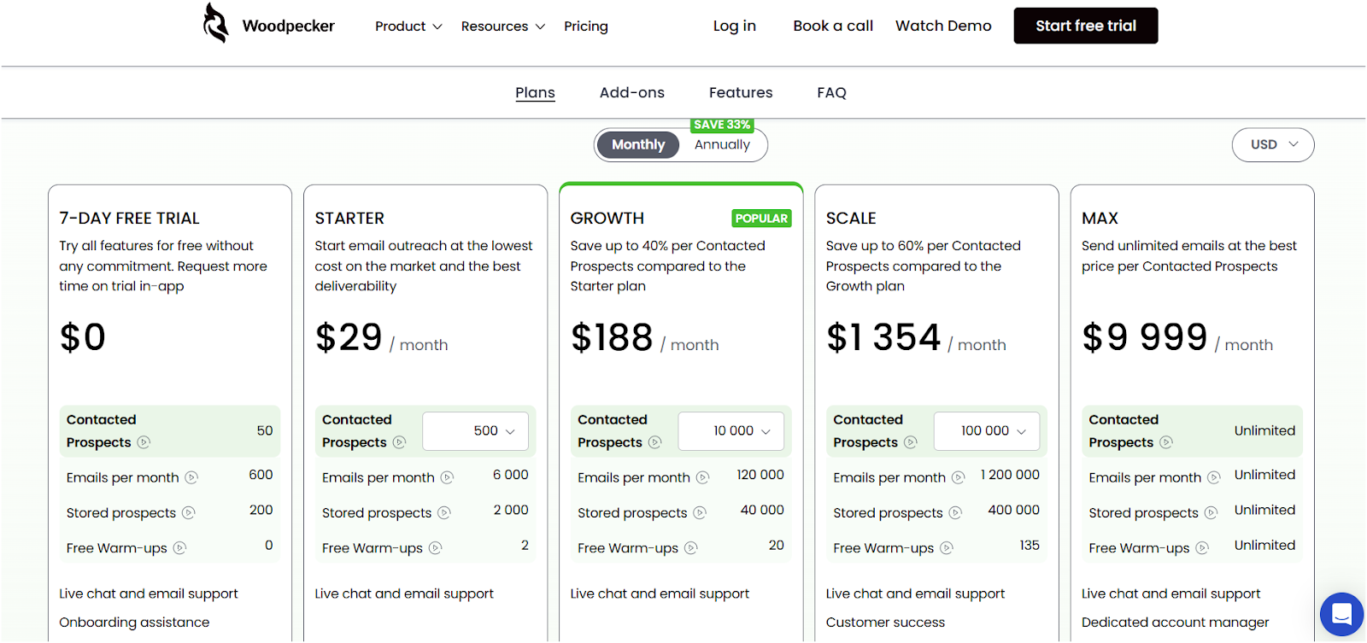Open info icon for Max Contacted Prospects

click(1165, 442)
